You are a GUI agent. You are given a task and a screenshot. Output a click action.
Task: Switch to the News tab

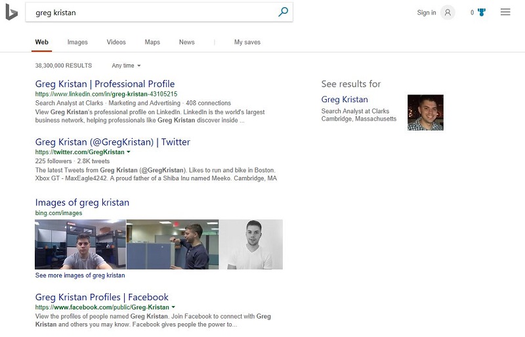tap(187, 42)
